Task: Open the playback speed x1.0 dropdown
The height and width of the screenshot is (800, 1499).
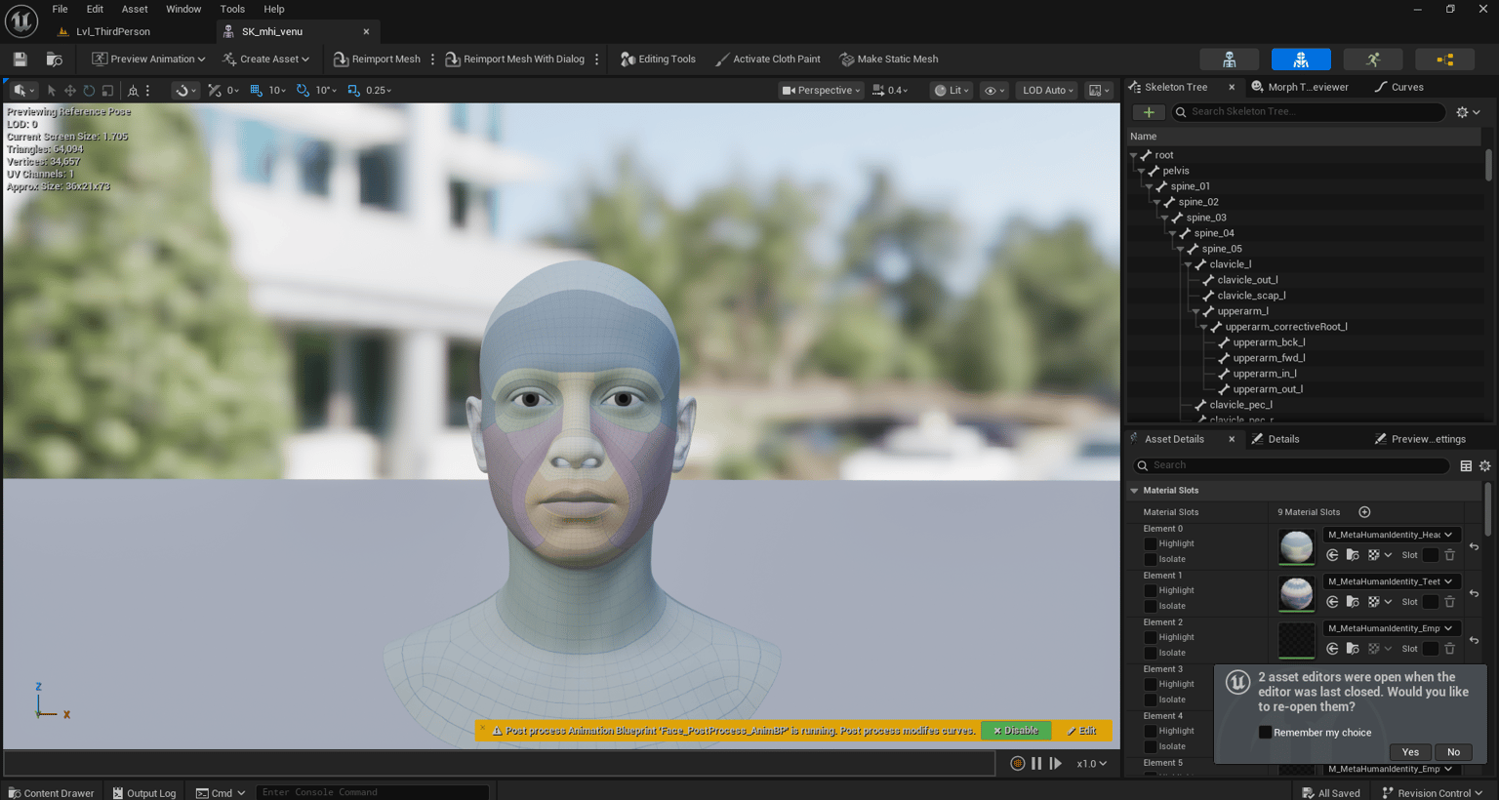Action: point(1091,764)
